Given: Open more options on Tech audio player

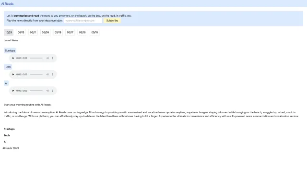Looking at the screenshot, I should [x=53, y=74].
